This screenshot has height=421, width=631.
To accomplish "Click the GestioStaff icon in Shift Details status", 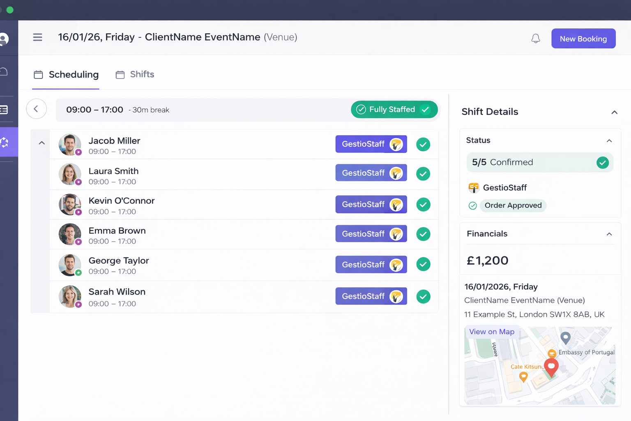I will click(473, 187).
